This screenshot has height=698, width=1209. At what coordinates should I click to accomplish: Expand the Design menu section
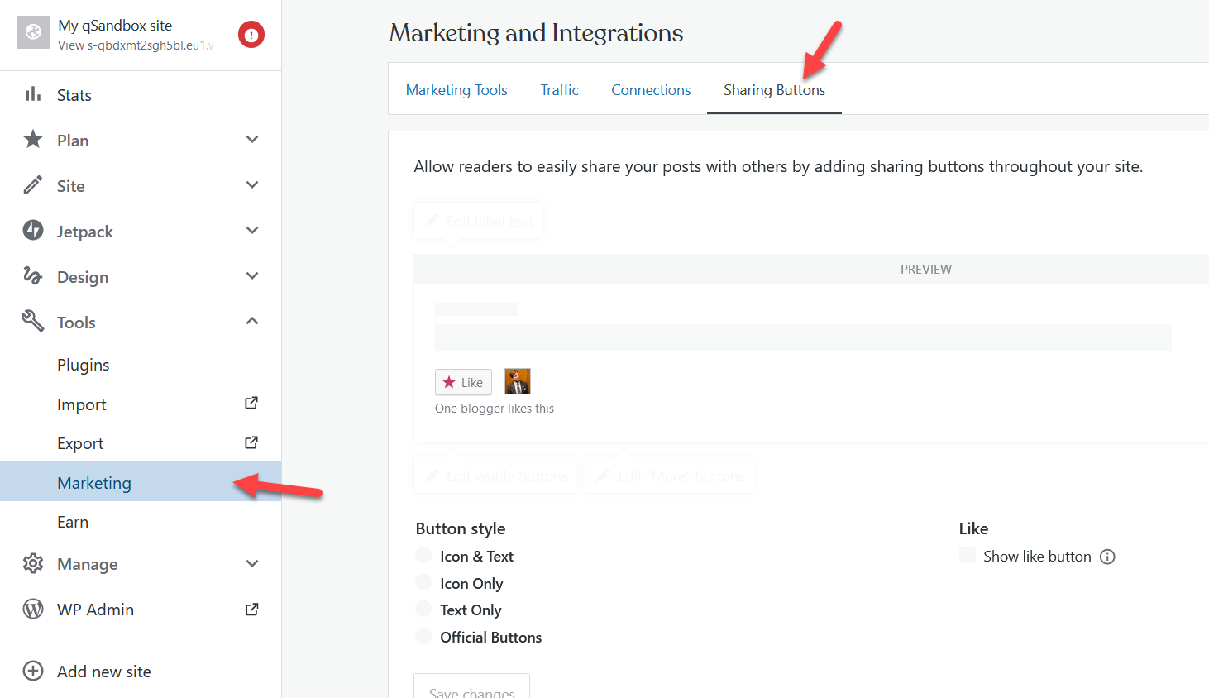click(x=251, y=275)
